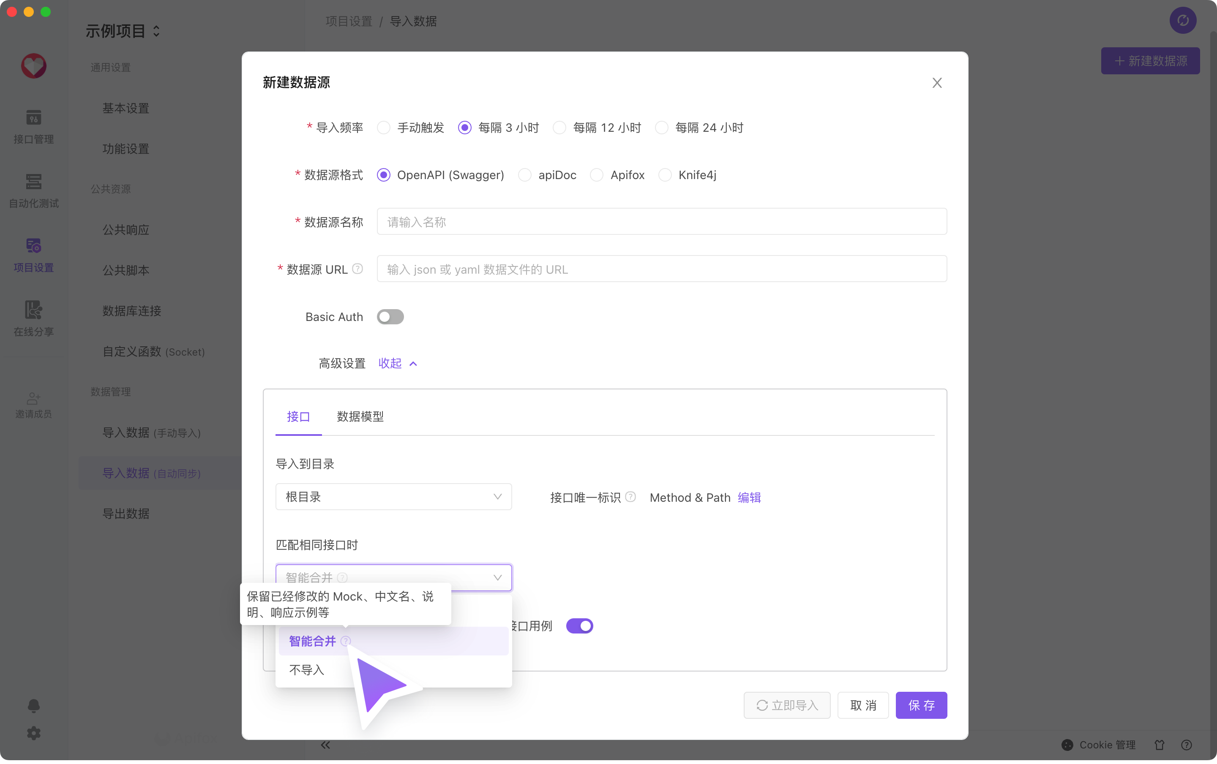The width and height of the screenshot is (1217, 764).
Task: Select the 每隔 12 小时 radio option
Action: [x=559, y=128]
